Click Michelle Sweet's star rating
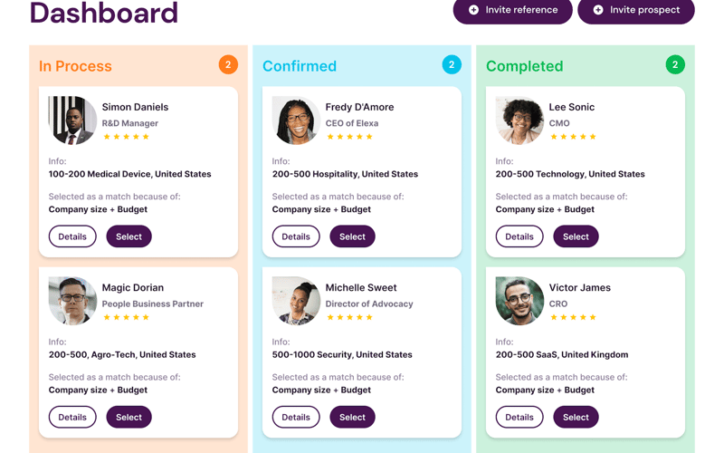The height and width of the screenshot is (453, 724). pyautogui.click(x=350, y=317)
